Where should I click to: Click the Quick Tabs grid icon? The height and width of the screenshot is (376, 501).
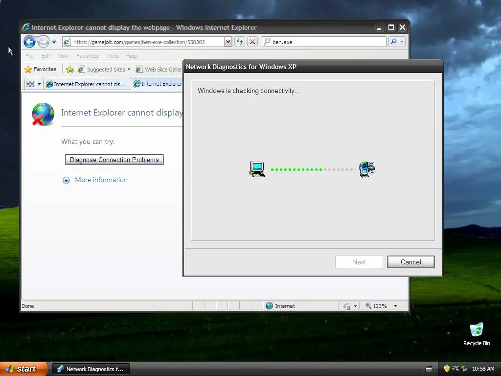pyautogui.click(x=30, y=84)
